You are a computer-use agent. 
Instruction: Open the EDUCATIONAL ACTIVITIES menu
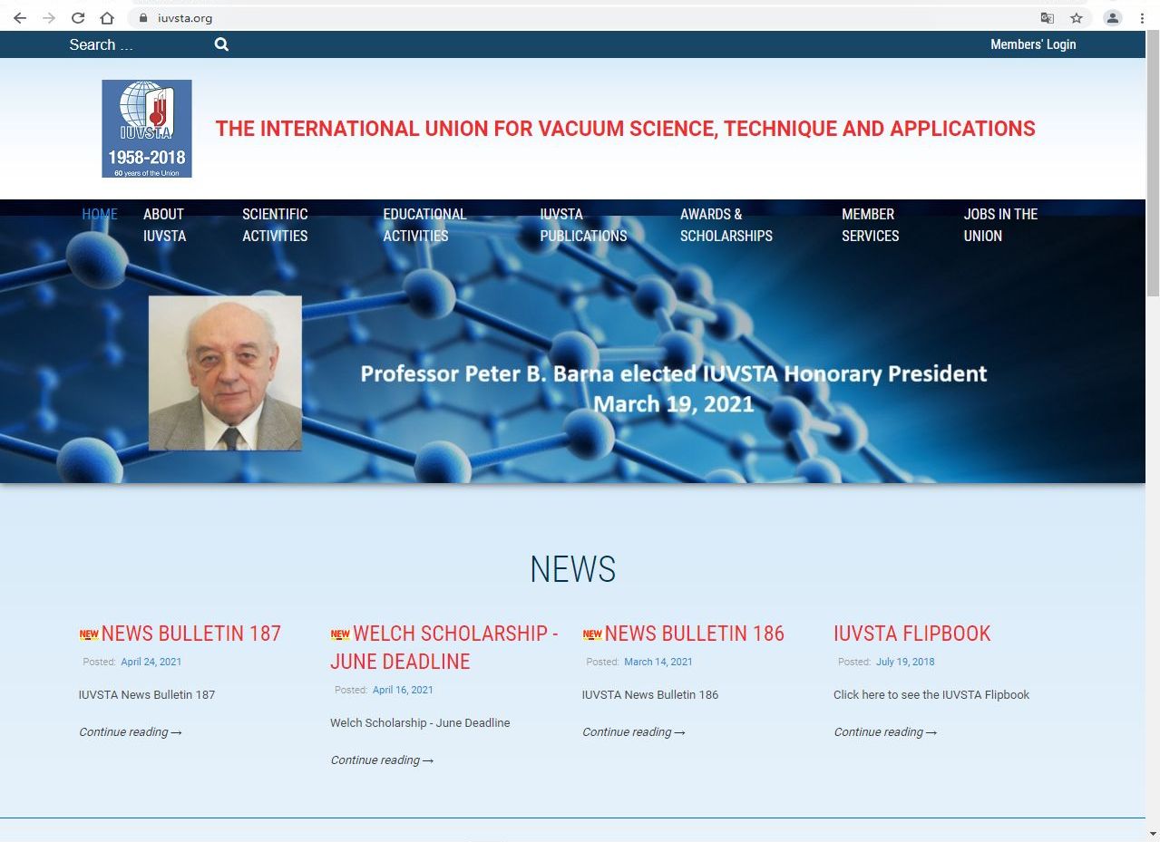[x=424, y=225]
